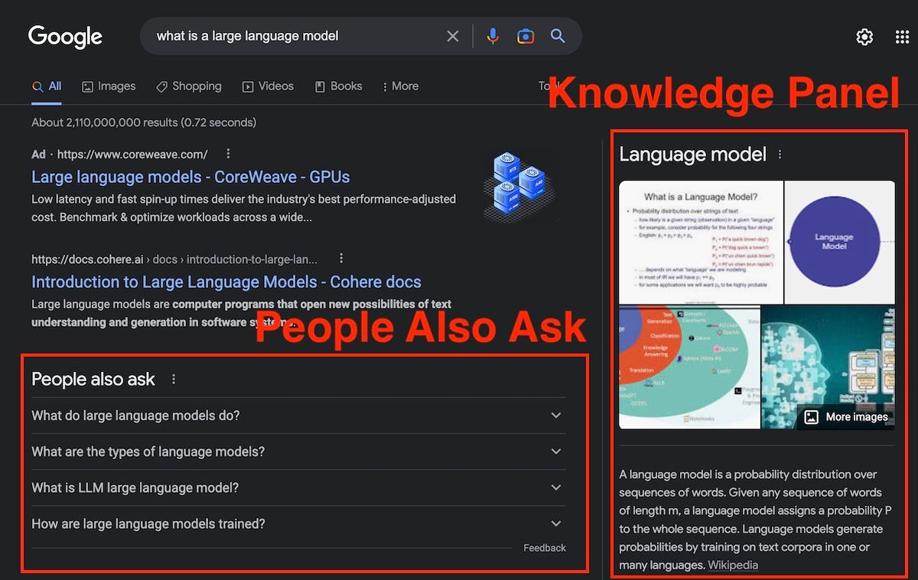Clear the search box text
918x580 pixels.
click(453, 36)
